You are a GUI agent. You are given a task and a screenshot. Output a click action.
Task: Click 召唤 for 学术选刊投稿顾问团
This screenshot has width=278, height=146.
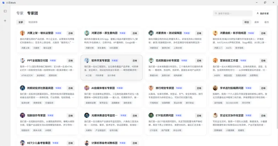263,88
